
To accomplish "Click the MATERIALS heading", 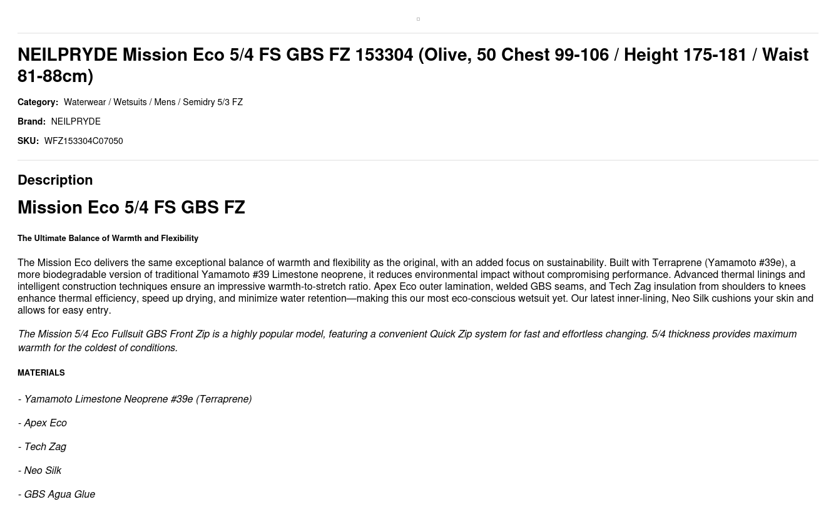I will (41, 373).
